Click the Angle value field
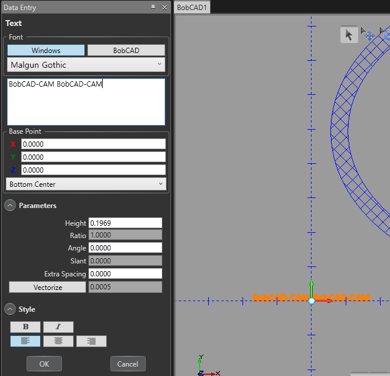 [125, 248]
